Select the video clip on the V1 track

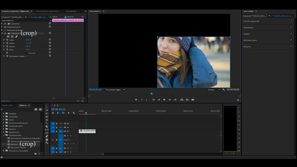[x=87, y=131]
